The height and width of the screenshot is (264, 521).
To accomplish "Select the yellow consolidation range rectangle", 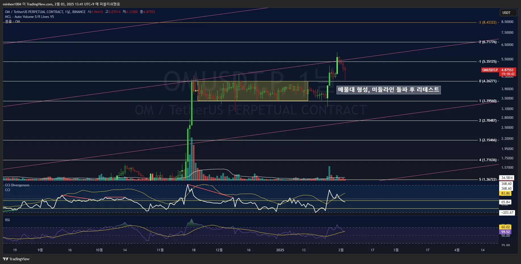I will point(253,91).
